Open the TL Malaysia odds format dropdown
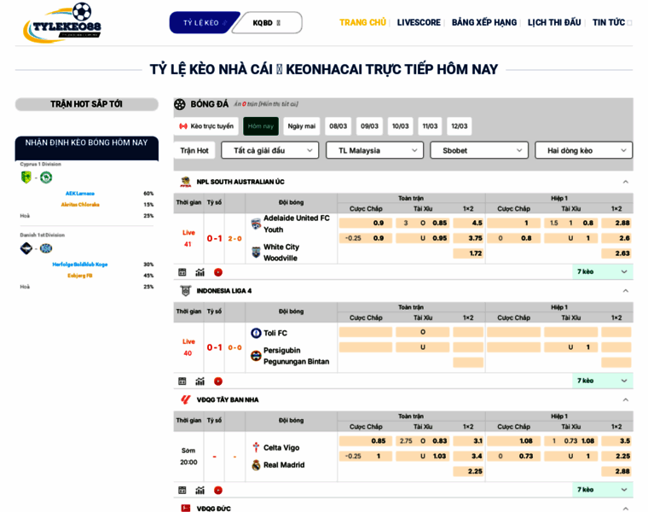Viewport: 648px width, 512px height. click(375, 150)
